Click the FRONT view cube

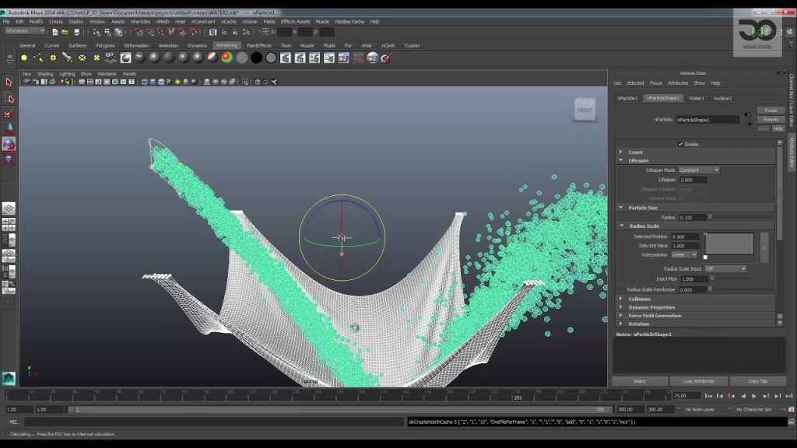point(585,110)
